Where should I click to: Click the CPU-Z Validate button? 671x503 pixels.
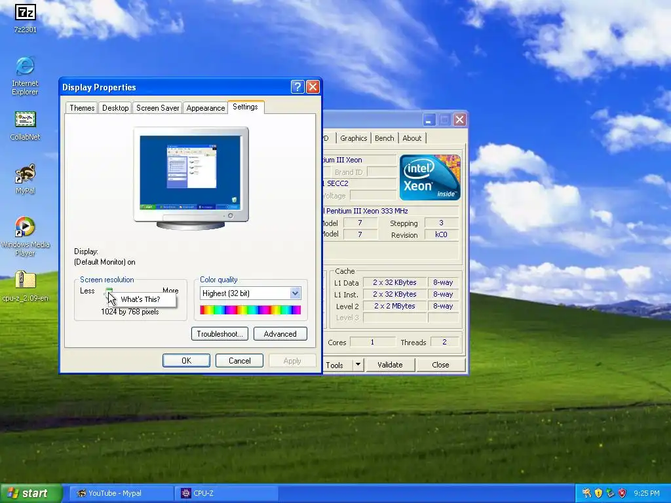tap(390, 365)
